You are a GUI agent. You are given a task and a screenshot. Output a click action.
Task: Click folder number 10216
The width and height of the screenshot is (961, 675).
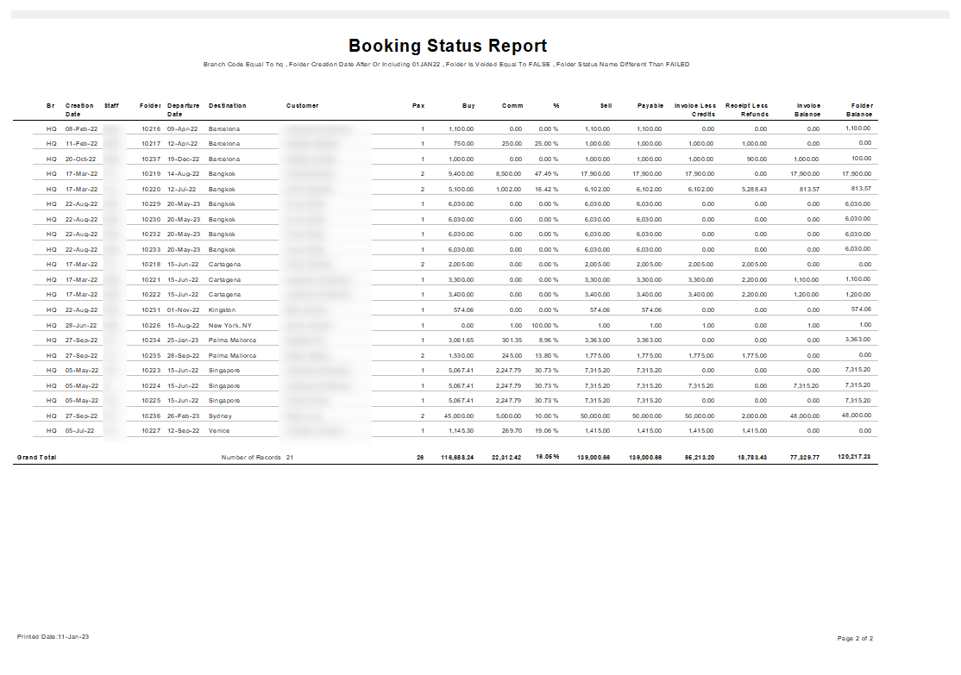click(x=151, y=129)
